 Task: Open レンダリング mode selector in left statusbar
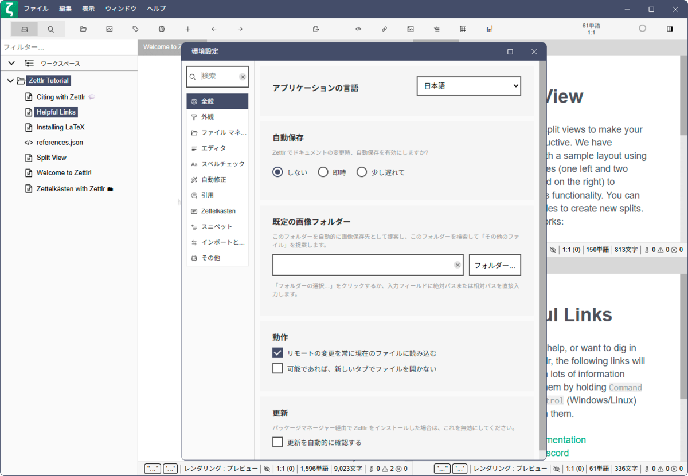pyautogui.click(x=221, y=469)
